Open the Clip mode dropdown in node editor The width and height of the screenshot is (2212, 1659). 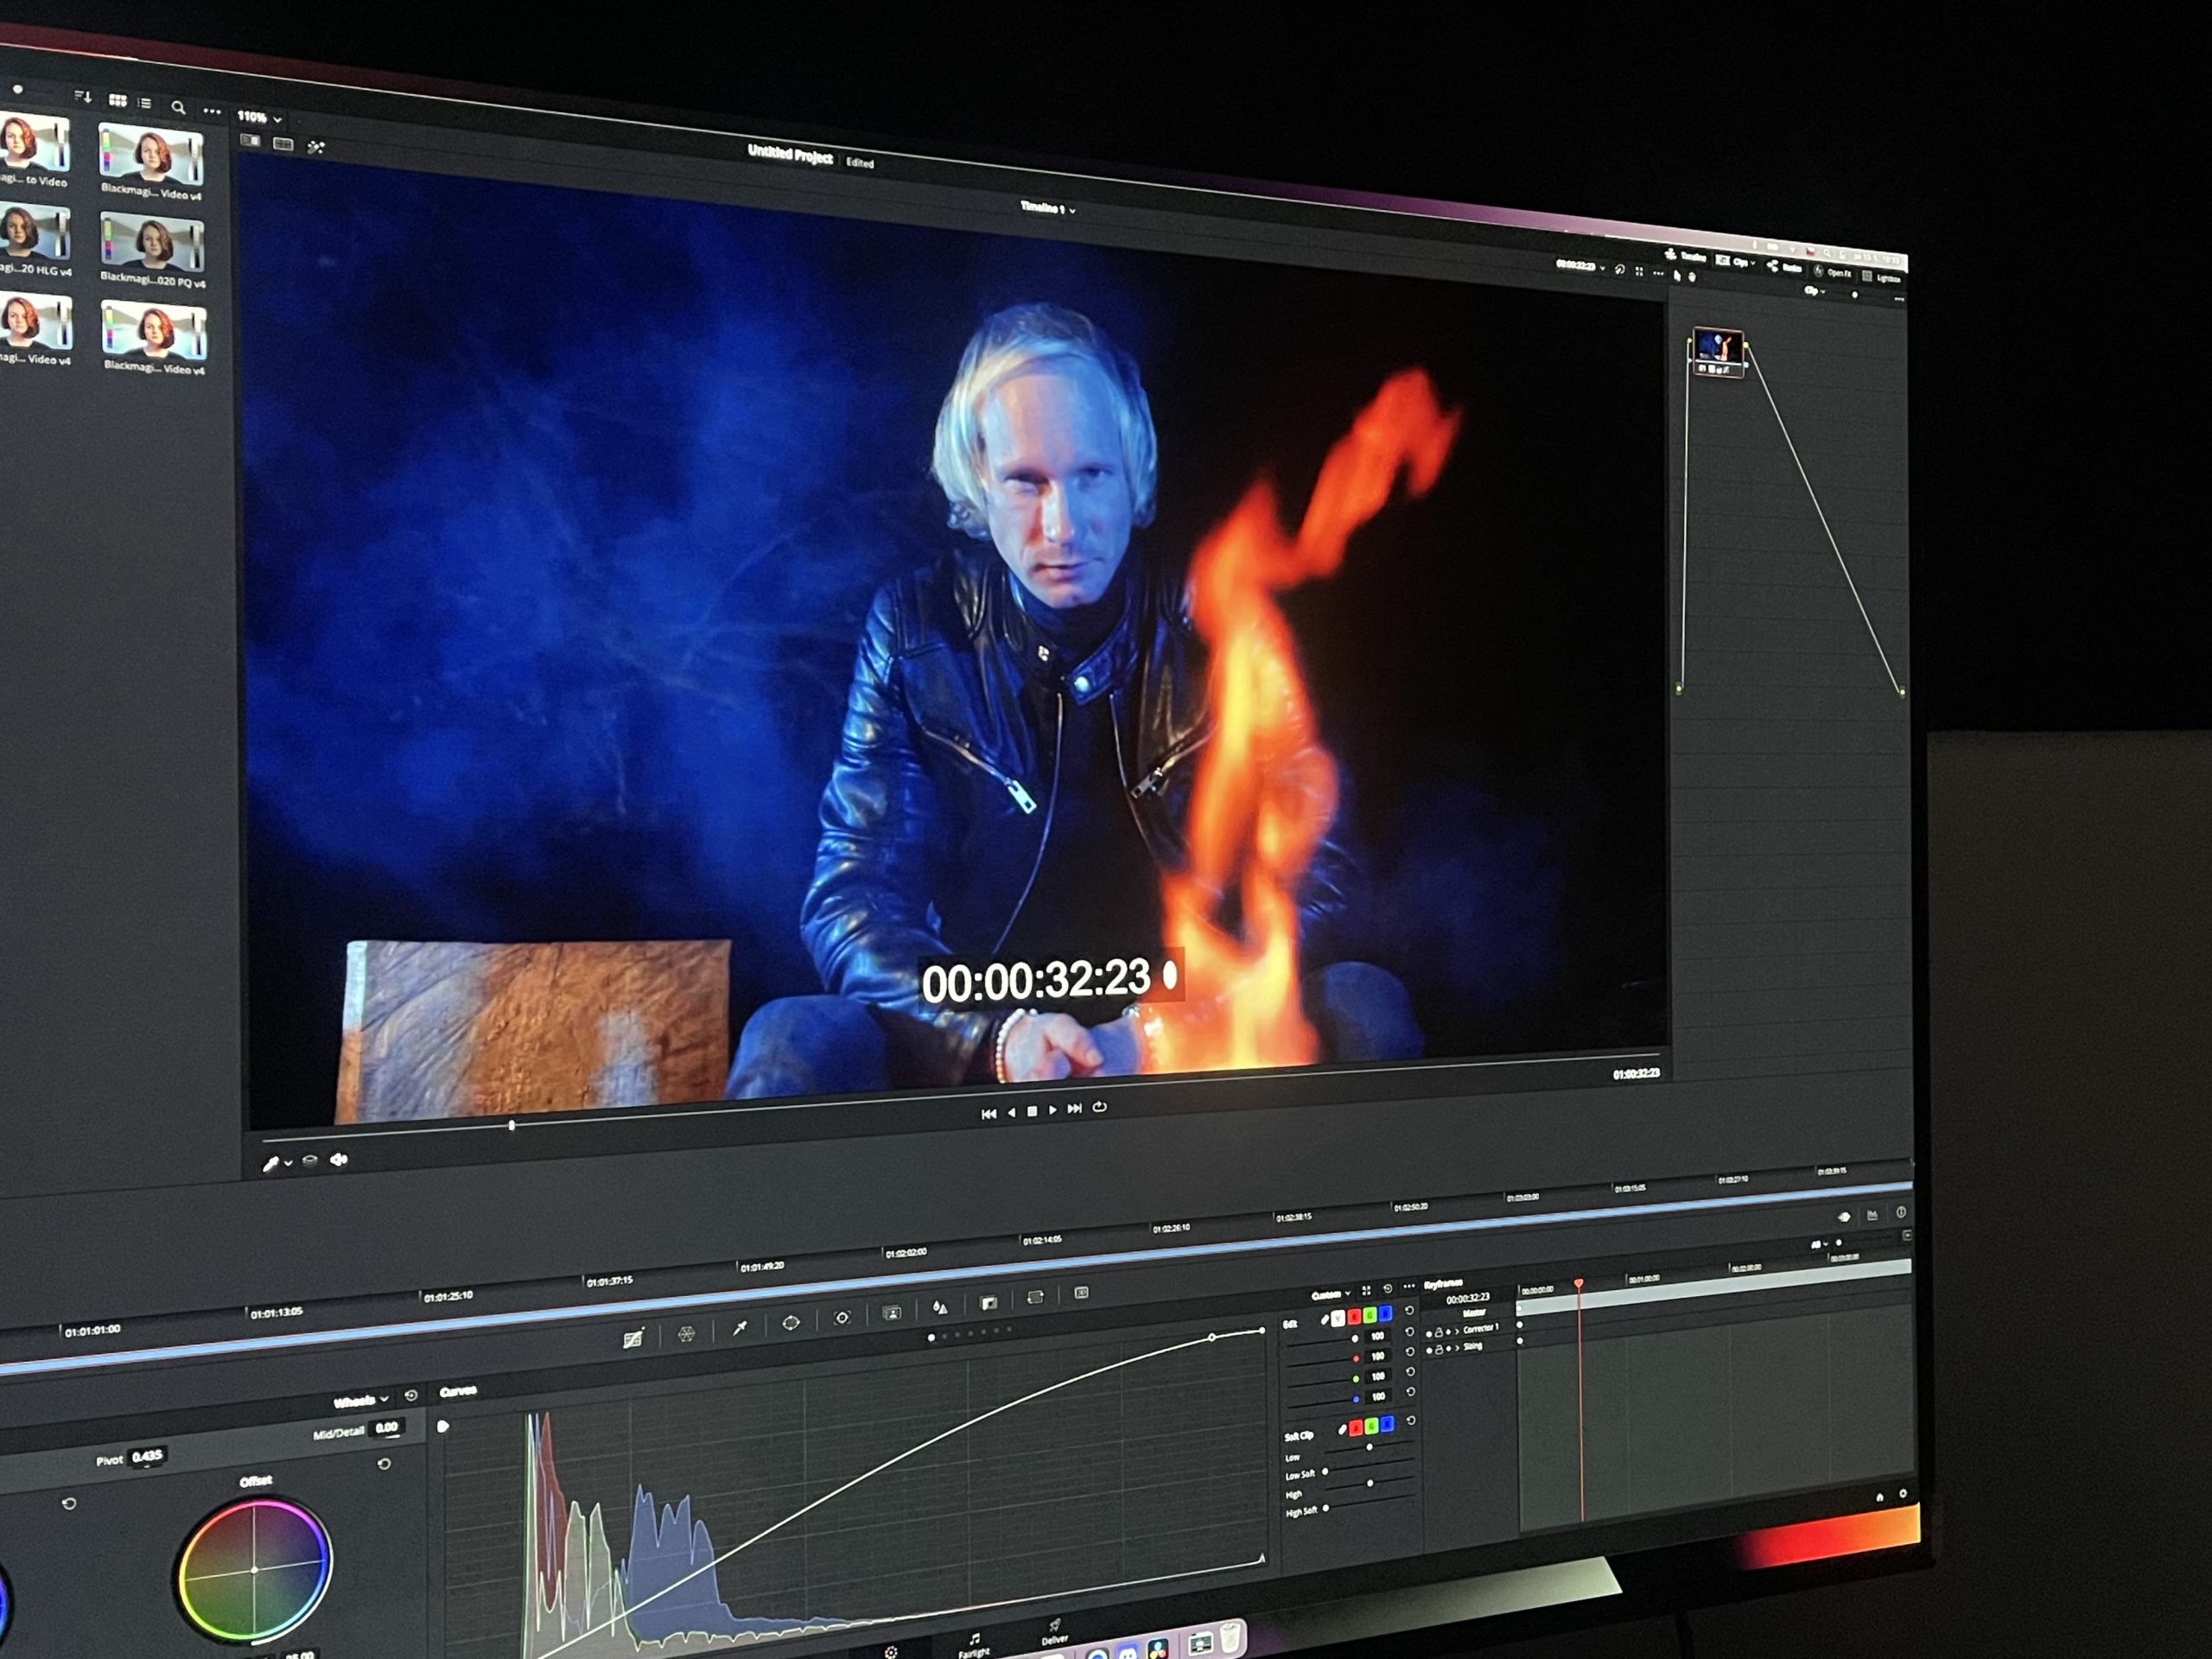coord(1815,290)
